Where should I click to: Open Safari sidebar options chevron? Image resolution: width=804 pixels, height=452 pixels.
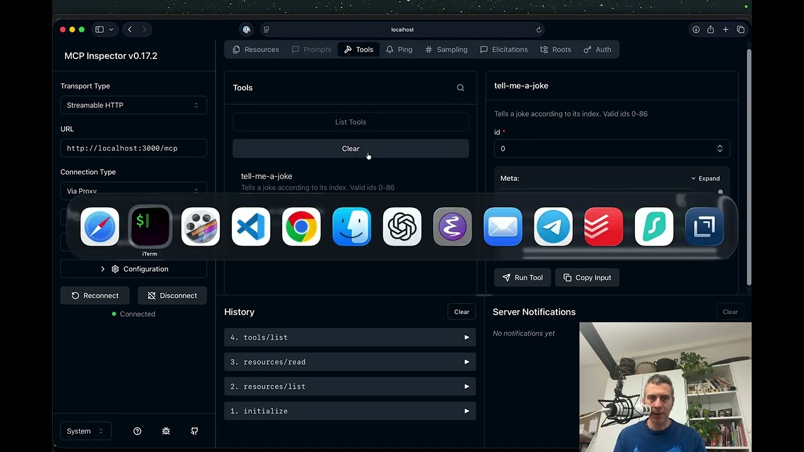point(111,30)
